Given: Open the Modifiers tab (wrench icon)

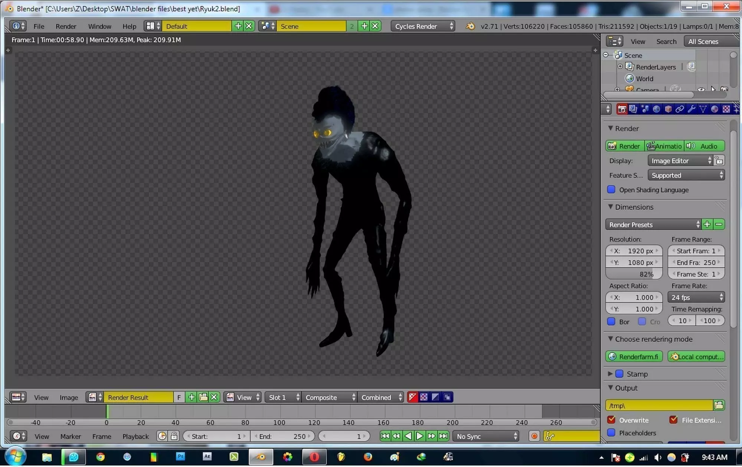Looking at the screenshot, I should tap(691, 109).
